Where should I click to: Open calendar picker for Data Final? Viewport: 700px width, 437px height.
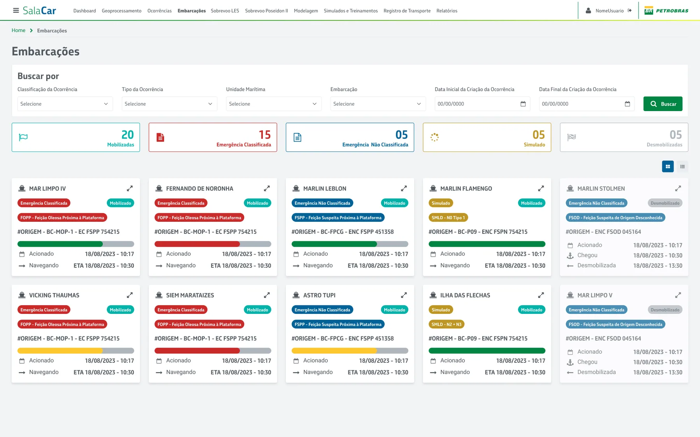click(627, 104)
